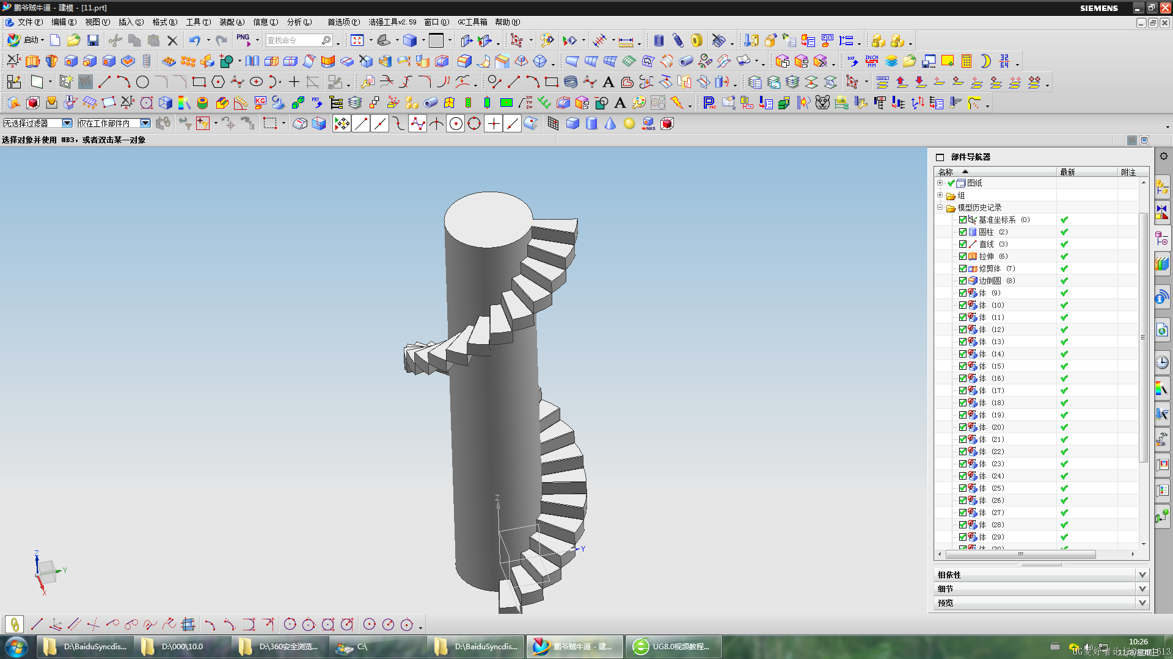This screenshot has width=1173, height=659.
Task: Click the KG weight icon
Action: [260, 103]
